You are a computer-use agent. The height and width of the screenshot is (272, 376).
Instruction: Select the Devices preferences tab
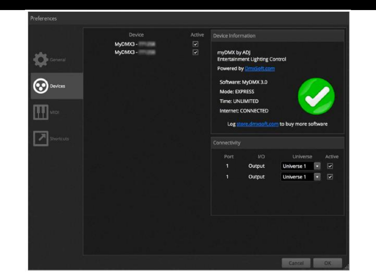coord(57,86)
